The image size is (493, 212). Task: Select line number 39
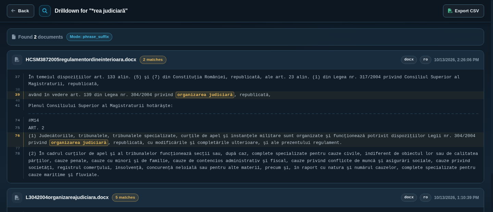click(x=17, y=95)
